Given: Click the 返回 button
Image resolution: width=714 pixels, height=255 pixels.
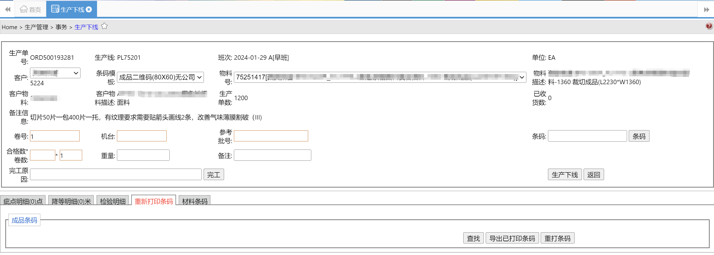Looking at the screenshot, I should [594, 175].
